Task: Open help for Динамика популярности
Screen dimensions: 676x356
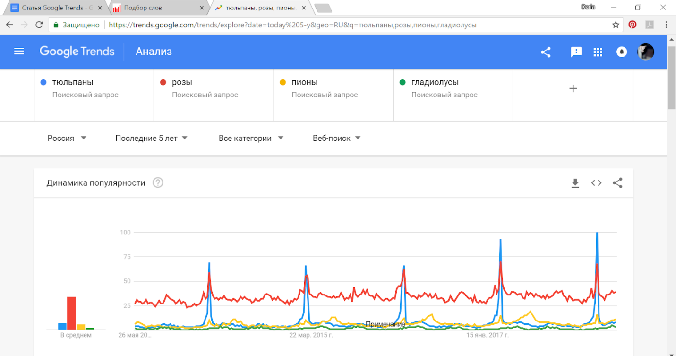Action: (x=158, y=183)
